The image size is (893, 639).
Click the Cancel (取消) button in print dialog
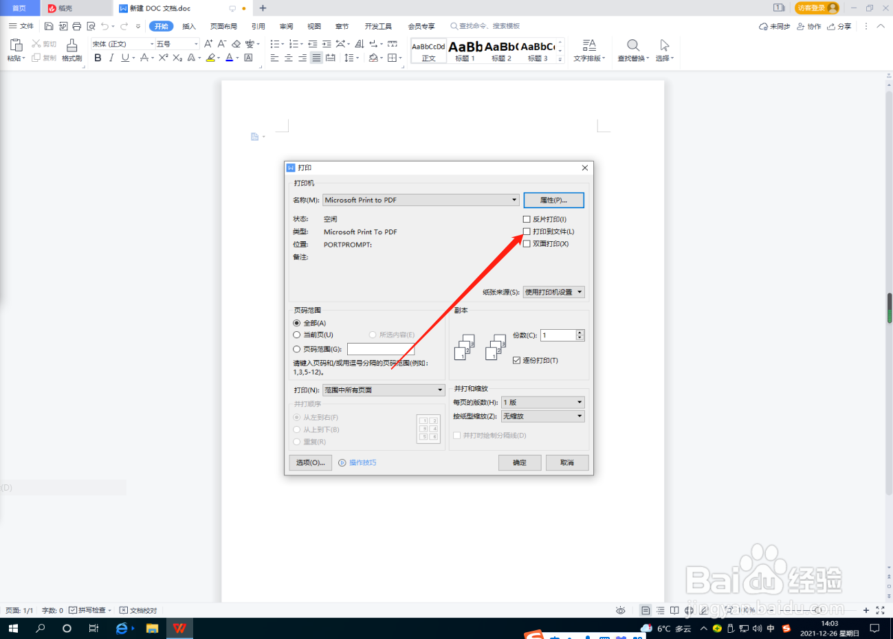coord(567,462)
